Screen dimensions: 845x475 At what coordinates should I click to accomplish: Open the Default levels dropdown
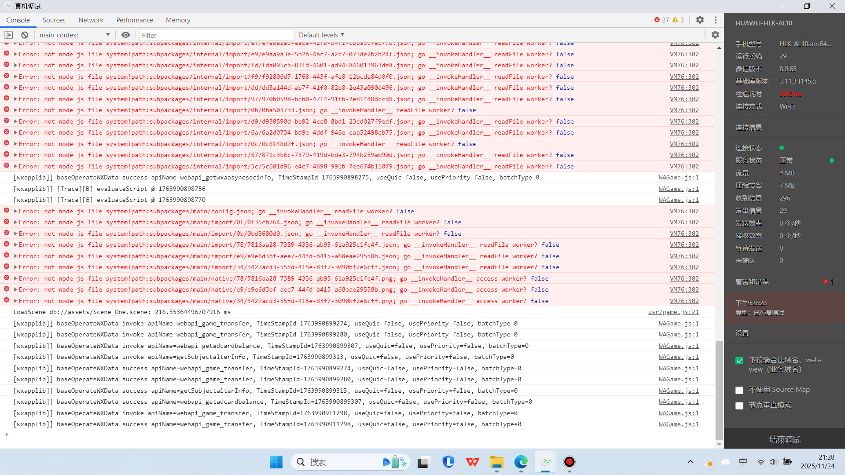321,35
